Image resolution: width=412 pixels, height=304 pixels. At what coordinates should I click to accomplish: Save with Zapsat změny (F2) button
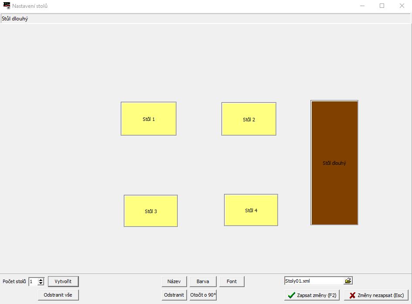pos(312,295)
